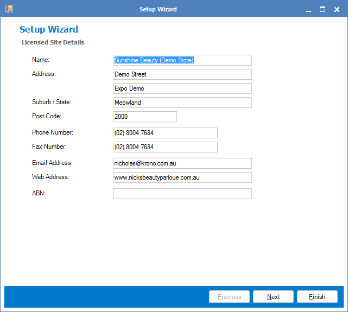Click the blue 'Setup Wizard' page heading
Viewport: 348px width, 312px height.
click(x=49, y=29)
